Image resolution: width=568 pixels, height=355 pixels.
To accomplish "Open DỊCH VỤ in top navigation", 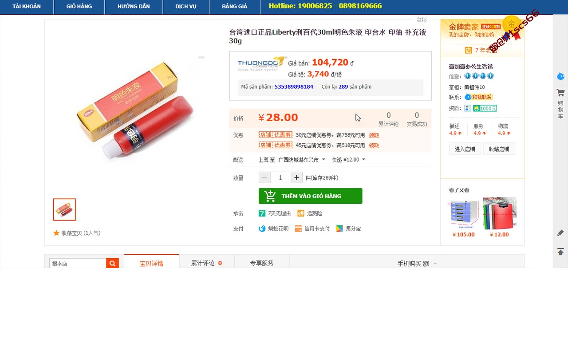I will click(x=186, y=7).
